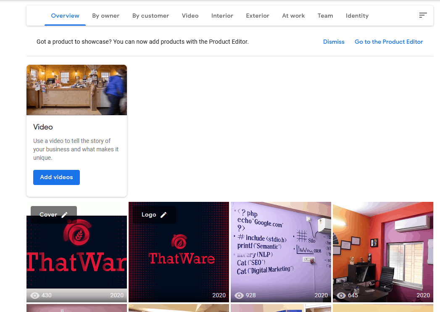Dismiss the Product Editor notice

pos(334,42)
